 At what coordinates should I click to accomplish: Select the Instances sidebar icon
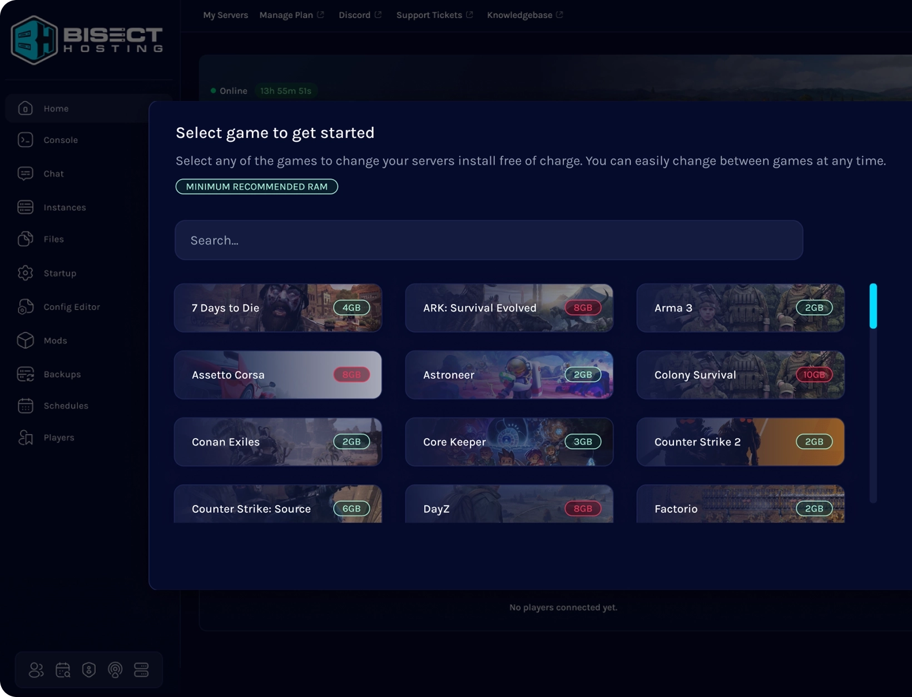[x=25, y=207]
